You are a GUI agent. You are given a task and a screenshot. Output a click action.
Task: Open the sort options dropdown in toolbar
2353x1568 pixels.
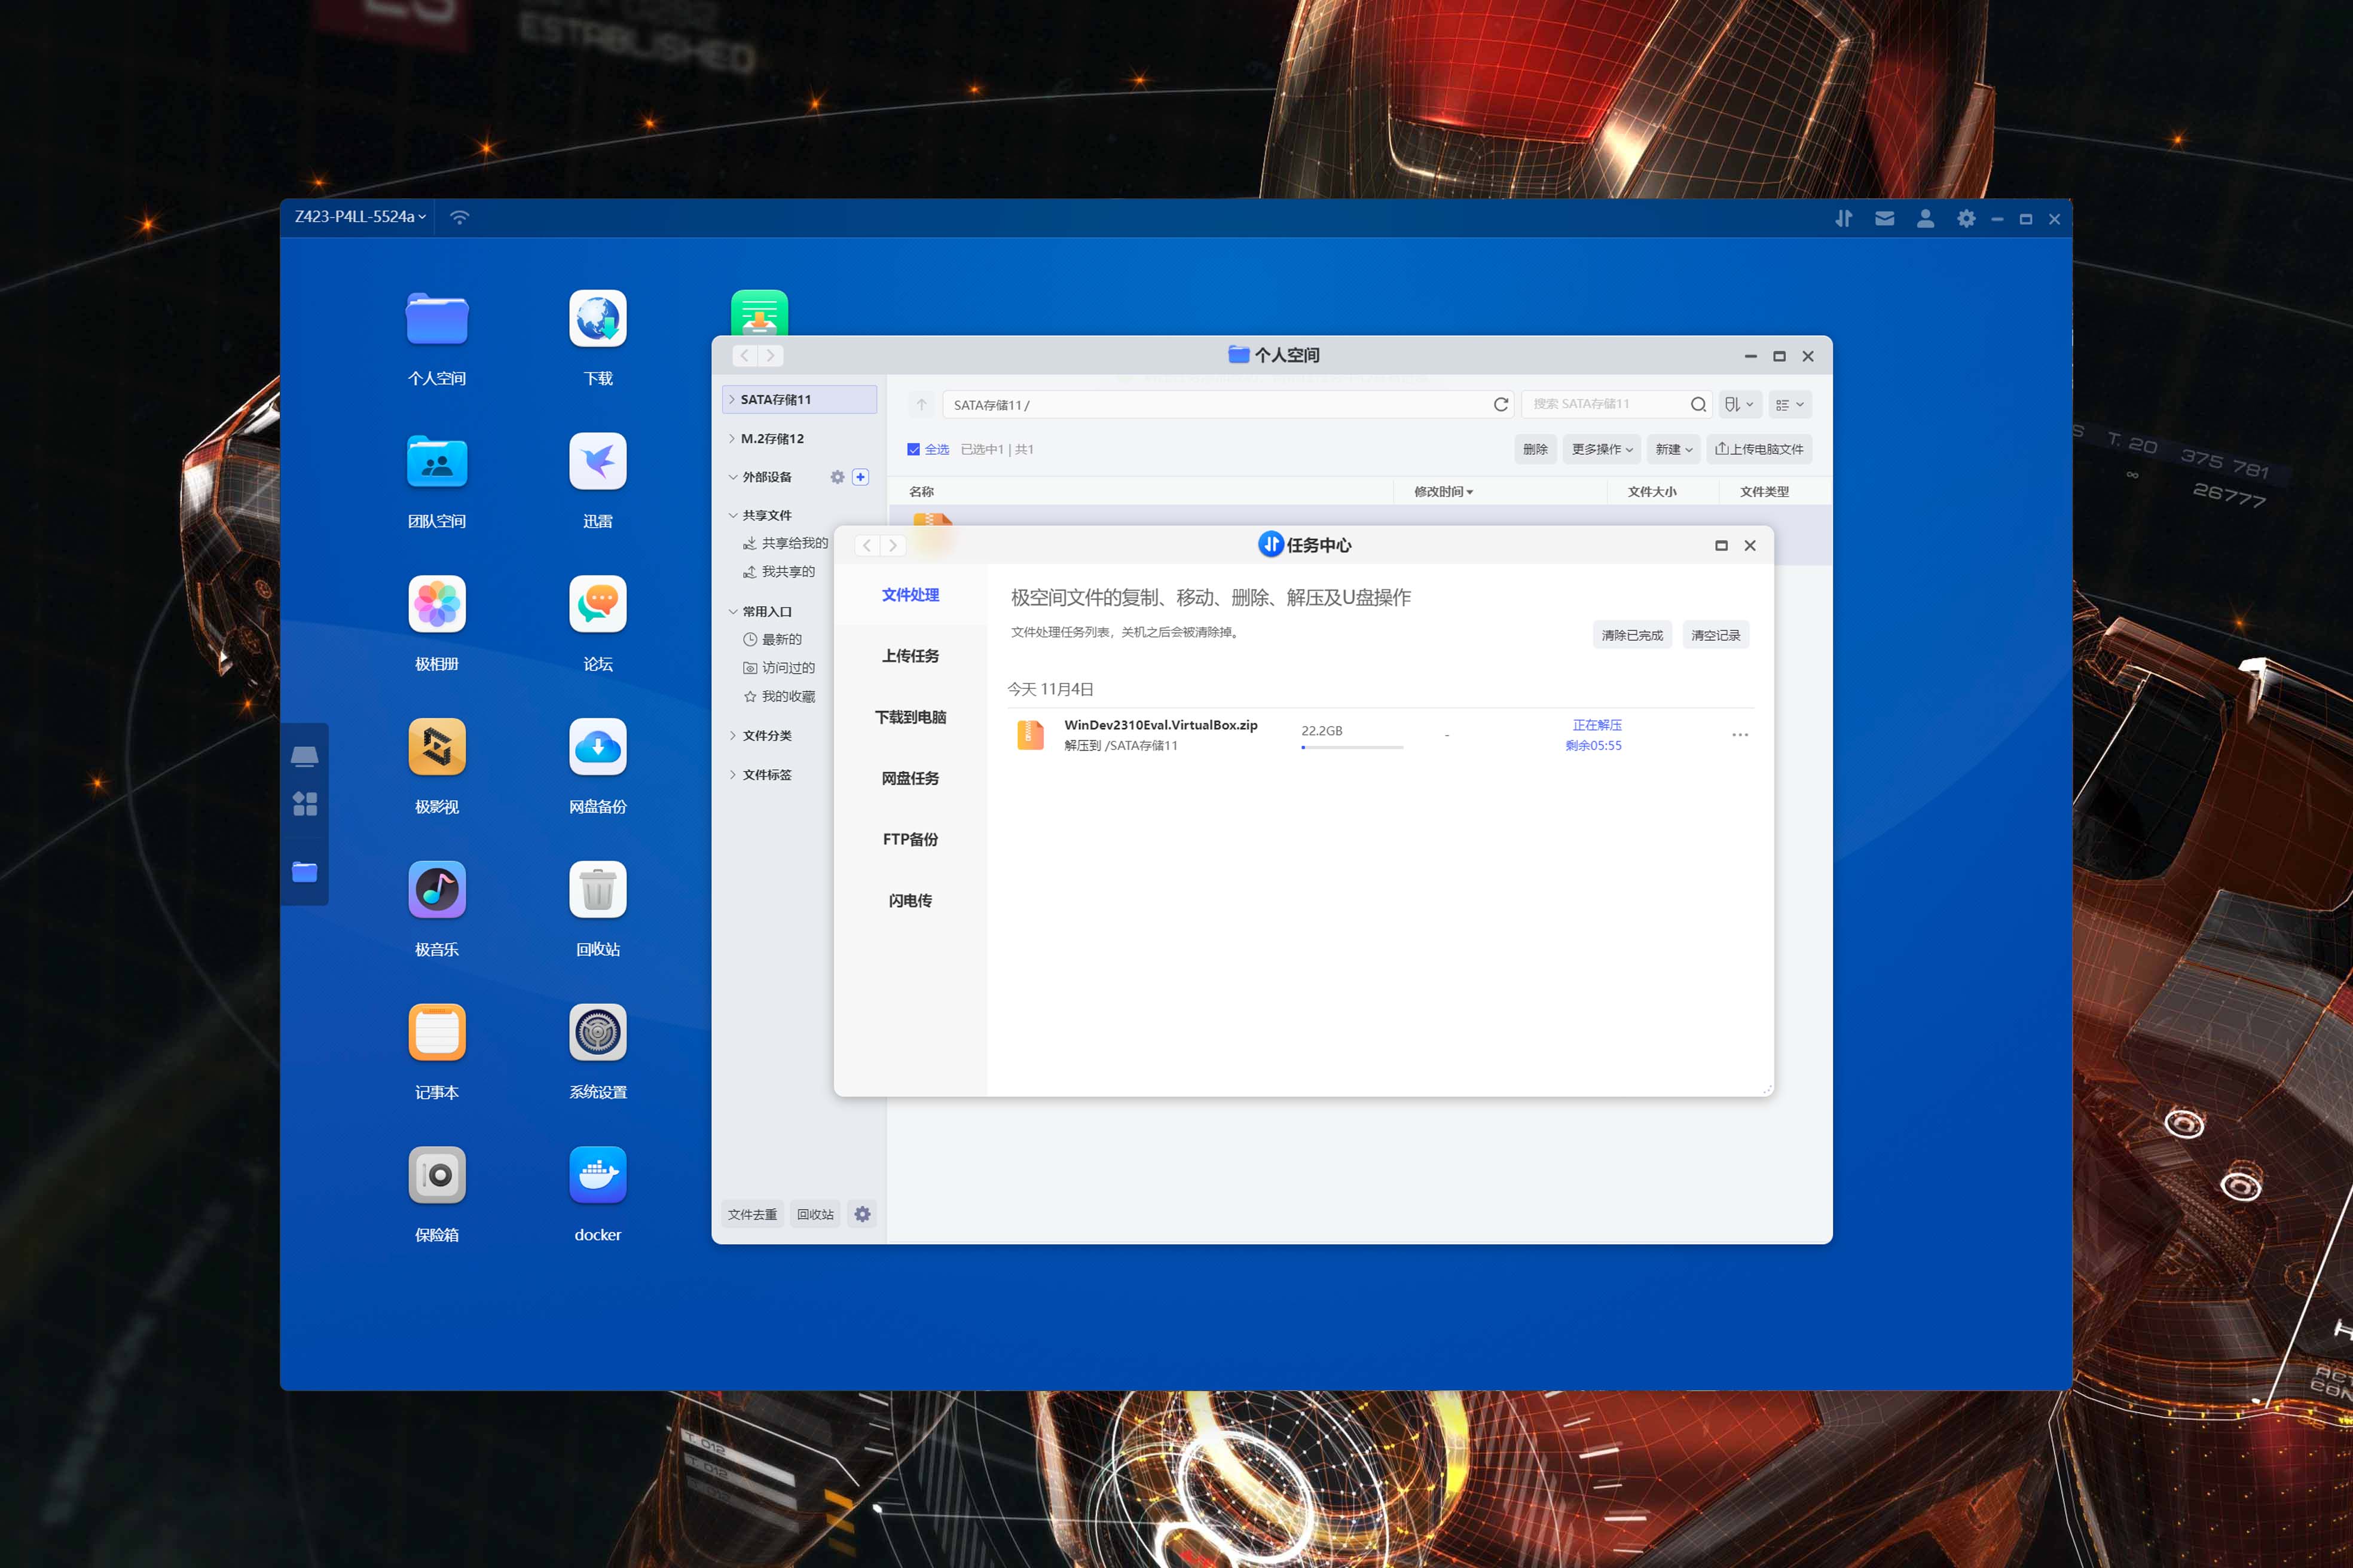1738,404
